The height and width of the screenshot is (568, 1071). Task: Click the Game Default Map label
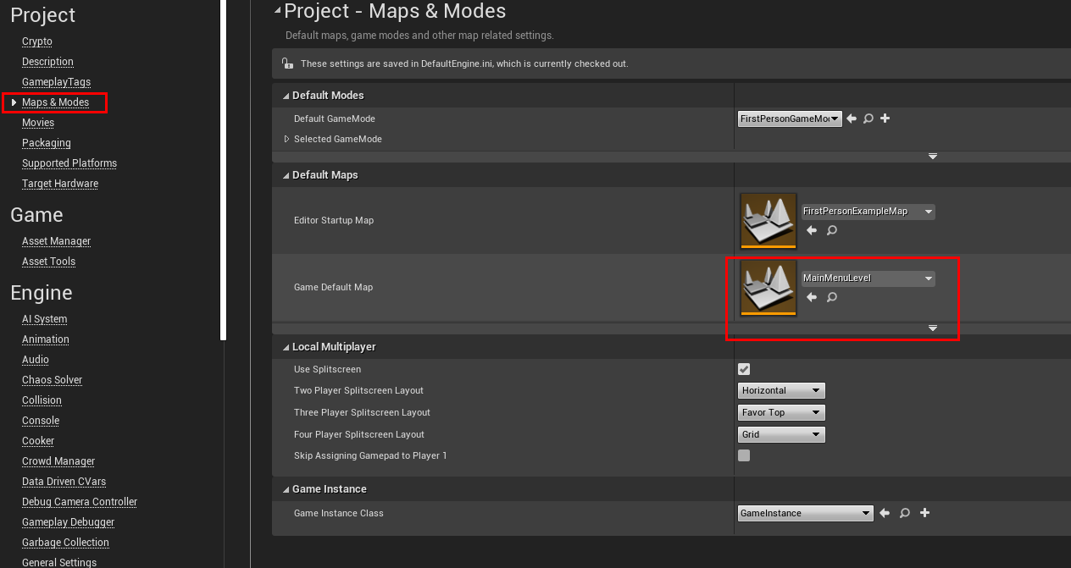tap(333, 287)
